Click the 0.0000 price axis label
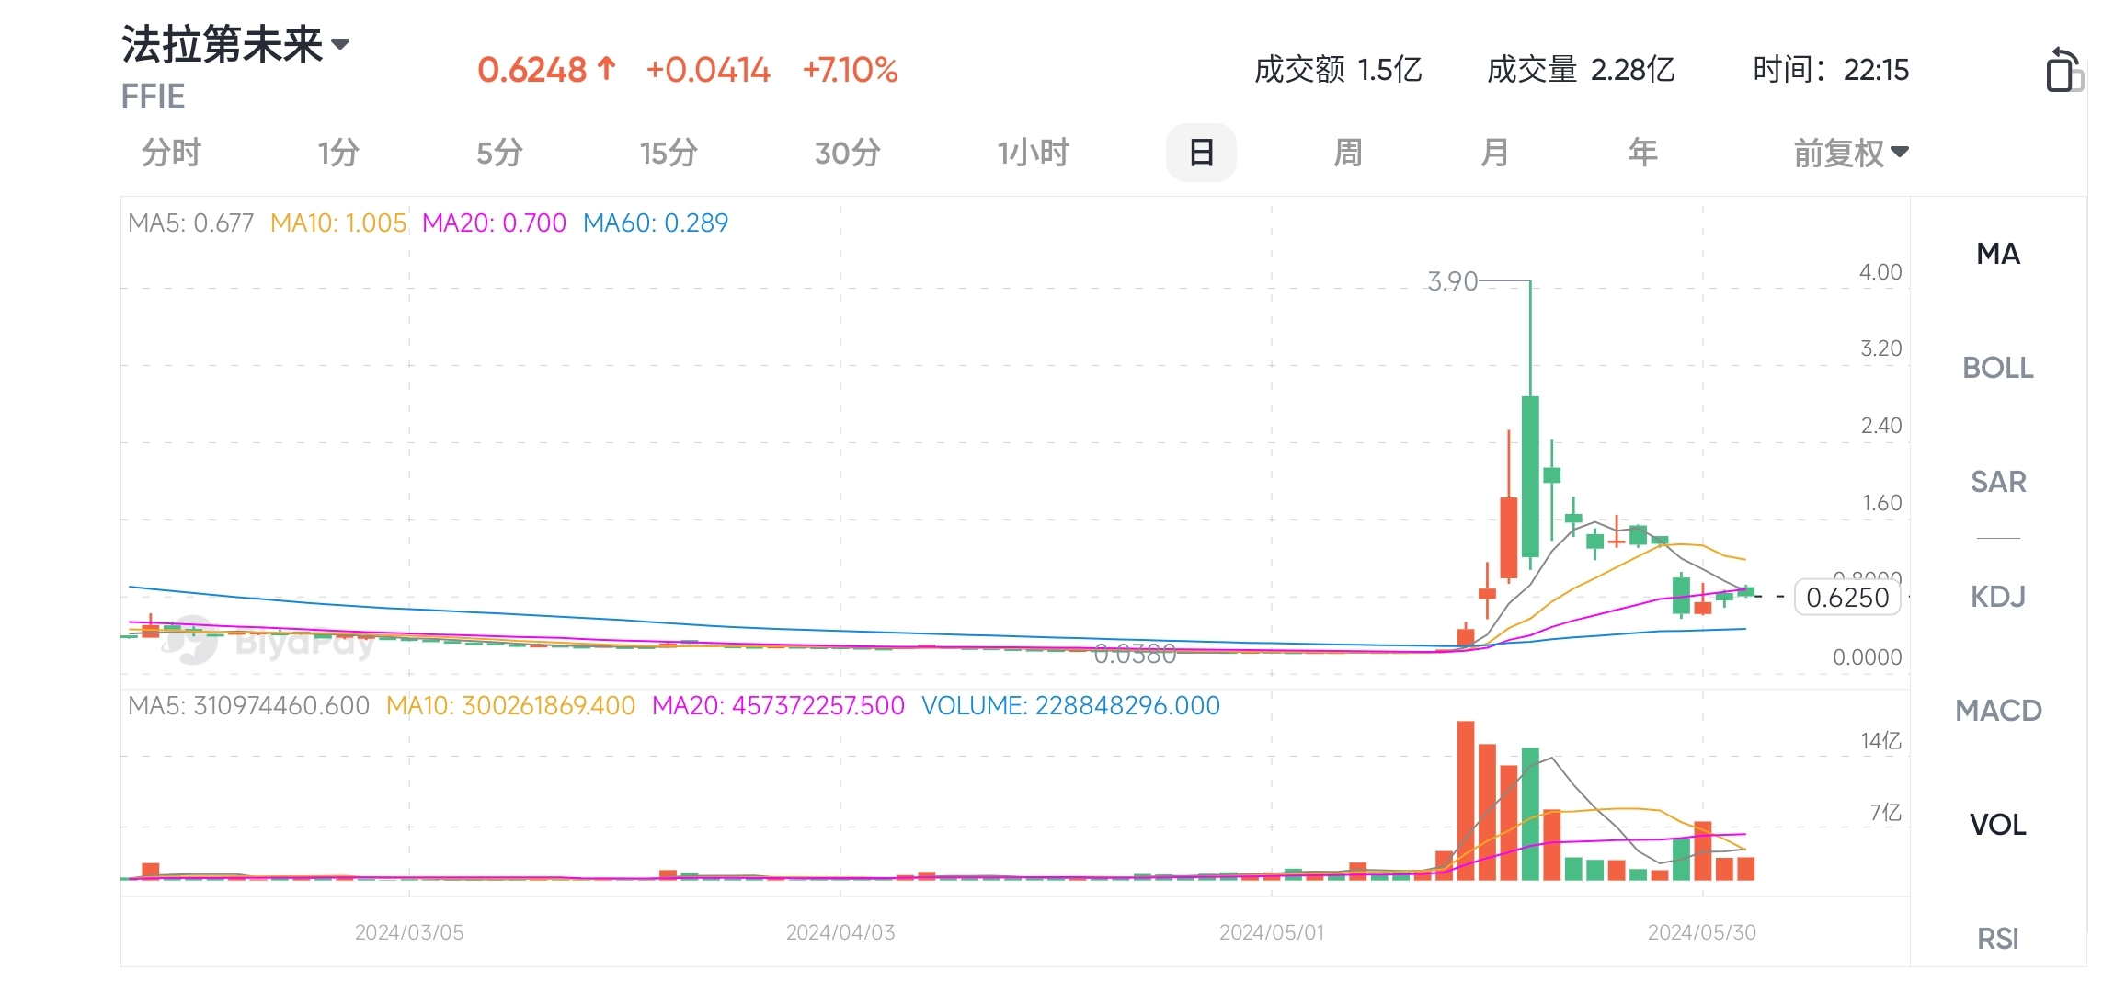Image resolution: width=2103 pixels, height=993 pixels. (x=1867, y=657)
